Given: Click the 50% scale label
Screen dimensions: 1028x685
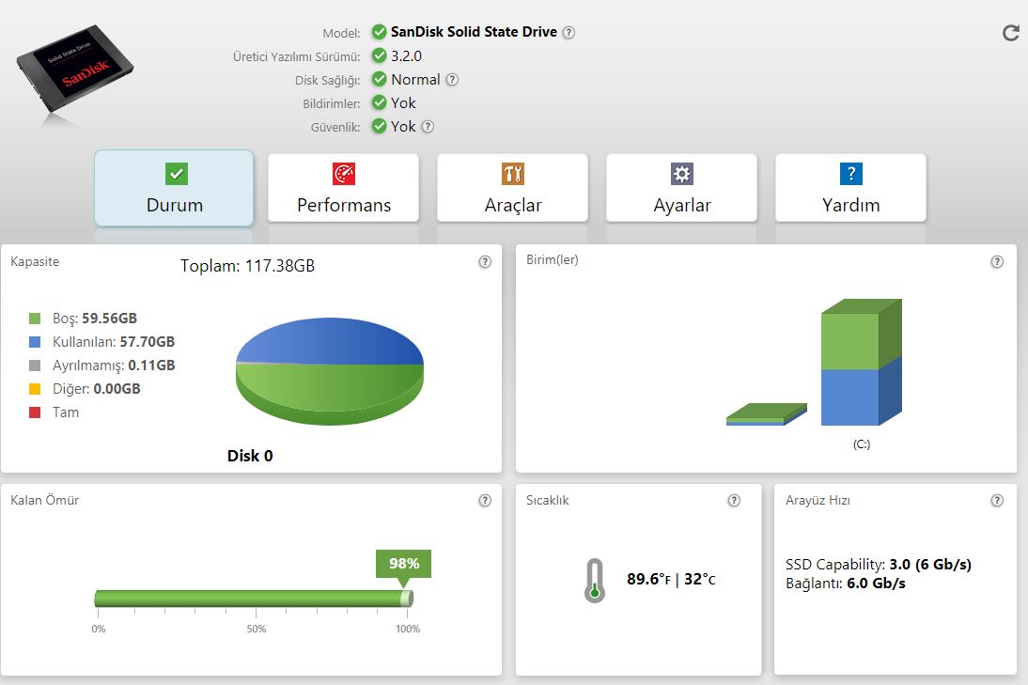Looking at the screenshot, I should (257, 629).
